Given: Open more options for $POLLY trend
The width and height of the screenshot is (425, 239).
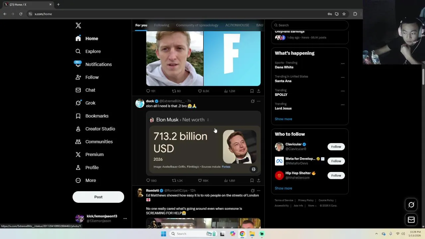Looking at the screenshot, I should (x=343, y=91).
